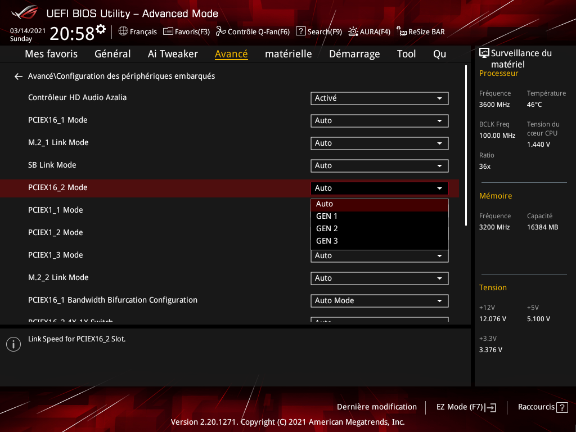Open the Q-Fan control fan icon

220,31
